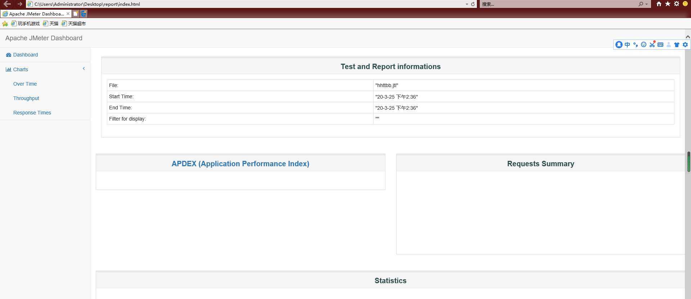Screen dimensions: 691x299
Task: Click the Start Time value cell
Action: [x=524, y=96]
